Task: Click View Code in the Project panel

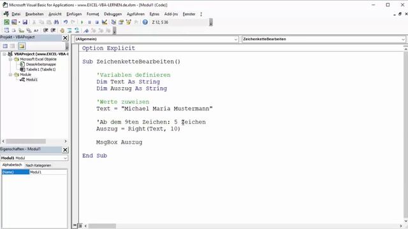Action: (5, 46)
